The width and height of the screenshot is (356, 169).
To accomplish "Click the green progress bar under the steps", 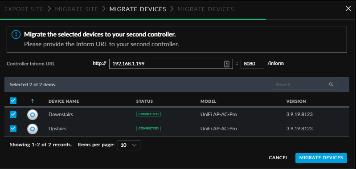I will click(x=133, y=19).
